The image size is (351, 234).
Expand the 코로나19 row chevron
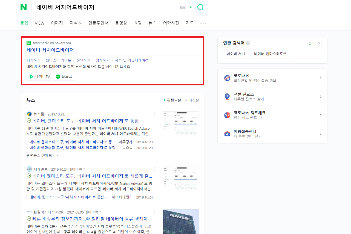tap(321, 78)
